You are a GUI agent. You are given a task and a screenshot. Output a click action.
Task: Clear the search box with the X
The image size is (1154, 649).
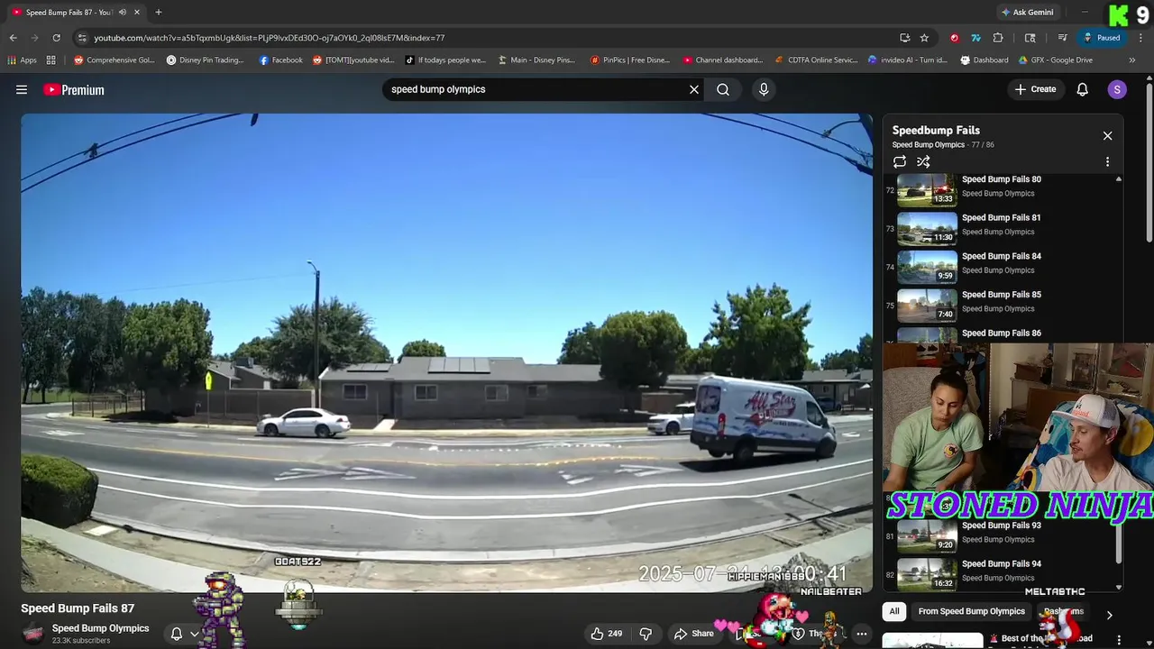(694, 89)
